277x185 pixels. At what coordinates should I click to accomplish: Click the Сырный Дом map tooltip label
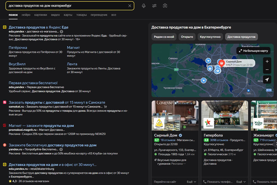tap(239, 63)
